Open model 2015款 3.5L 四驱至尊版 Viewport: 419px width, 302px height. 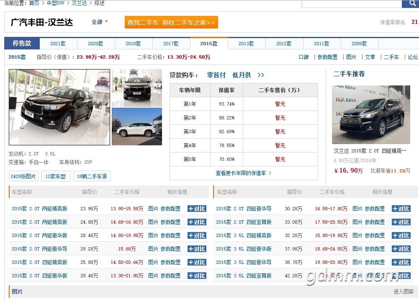(x=244, y=276)
